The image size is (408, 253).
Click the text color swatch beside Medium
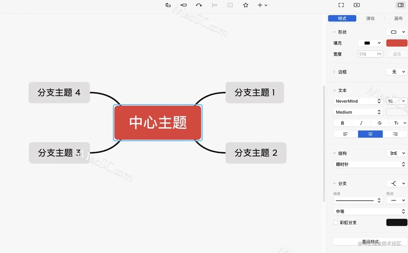(397, 112)
